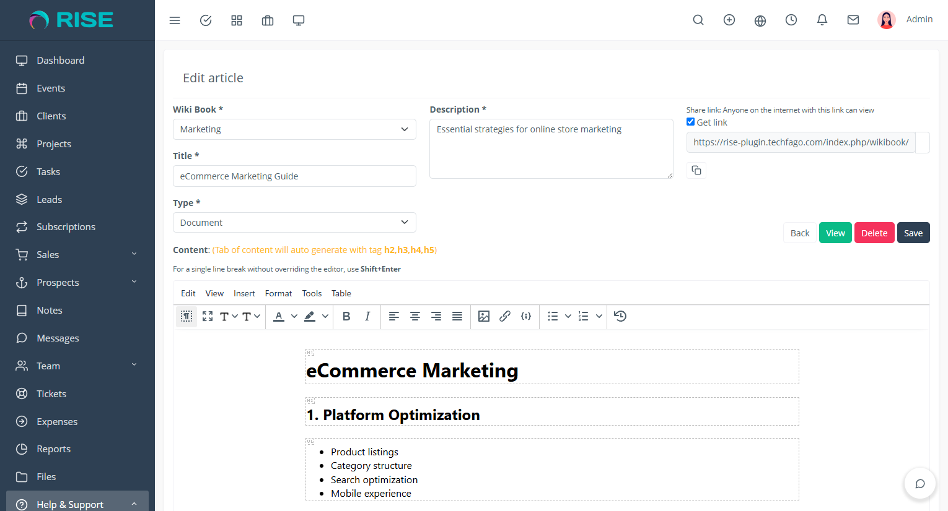Toggle bold formatting in the editor

coord(346,316)
